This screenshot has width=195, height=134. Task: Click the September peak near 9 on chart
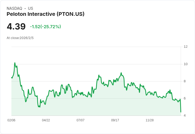121,73
